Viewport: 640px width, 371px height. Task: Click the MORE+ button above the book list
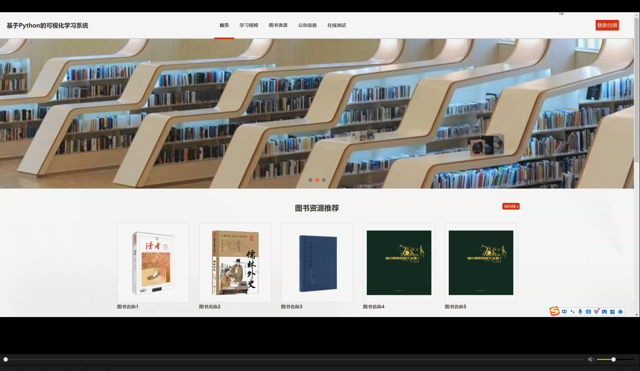[x=511, y=206]
